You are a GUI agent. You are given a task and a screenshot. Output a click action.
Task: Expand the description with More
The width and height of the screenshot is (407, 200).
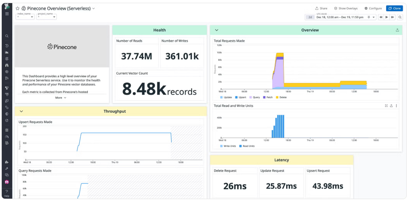point(61,97)
